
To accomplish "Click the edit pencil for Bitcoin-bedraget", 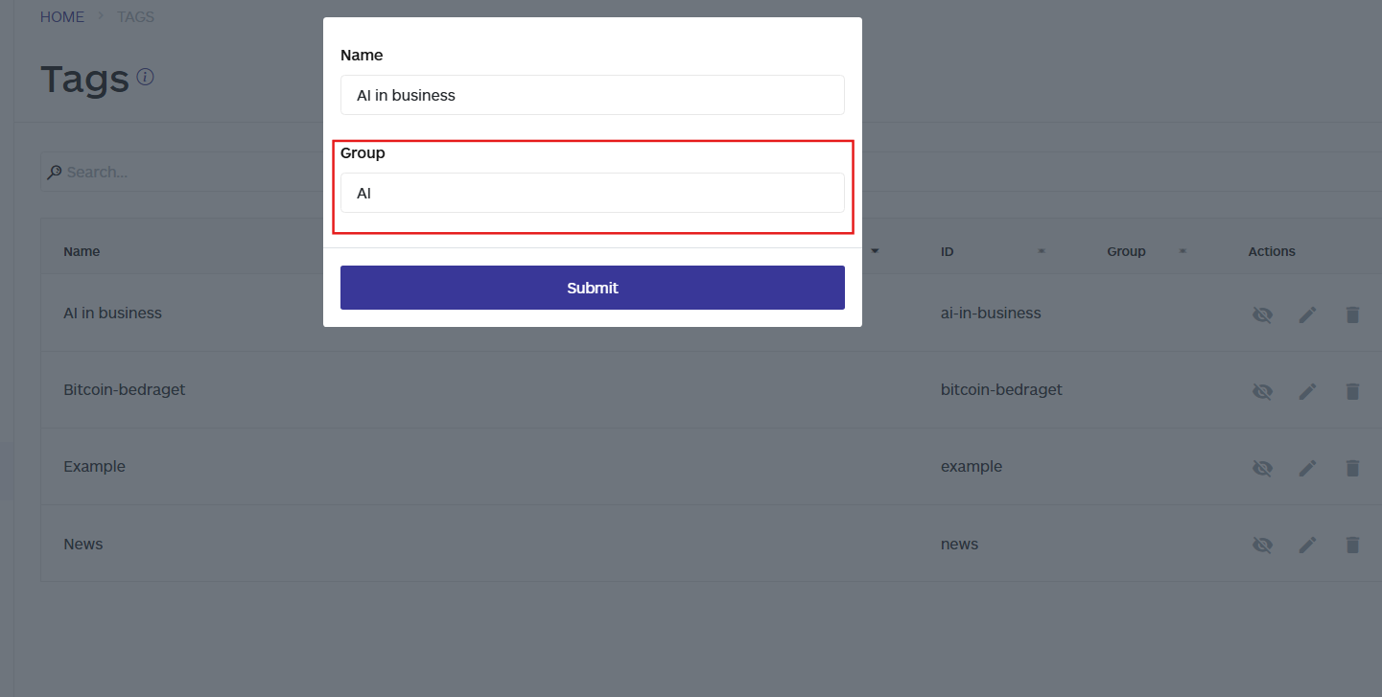I will pyautogui.click(x=1307, y=391).
